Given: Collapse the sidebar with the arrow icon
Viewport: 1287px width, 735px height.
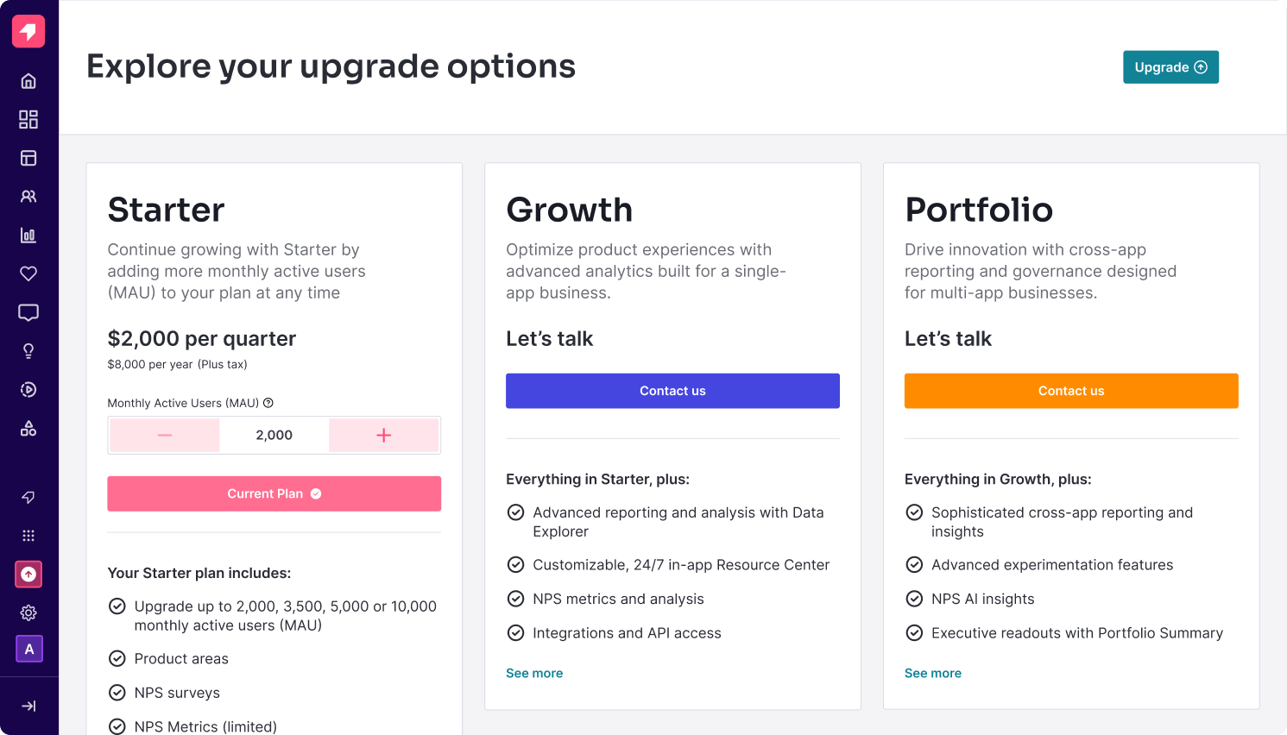Looking at the screenshot, I should (x=28, y=706).
